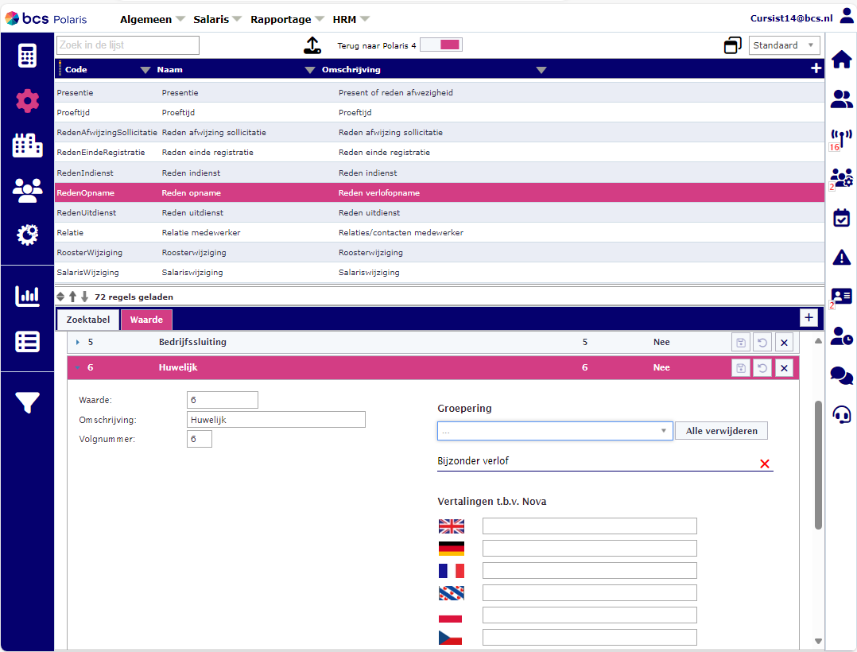This screenshot has width=857, height=652.
Task: Open the white gear configuration icon
Action: (x=27, y=235)
